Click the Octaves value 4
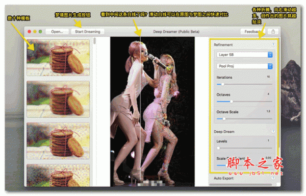306x196 pixels. [x=268, y=94]
